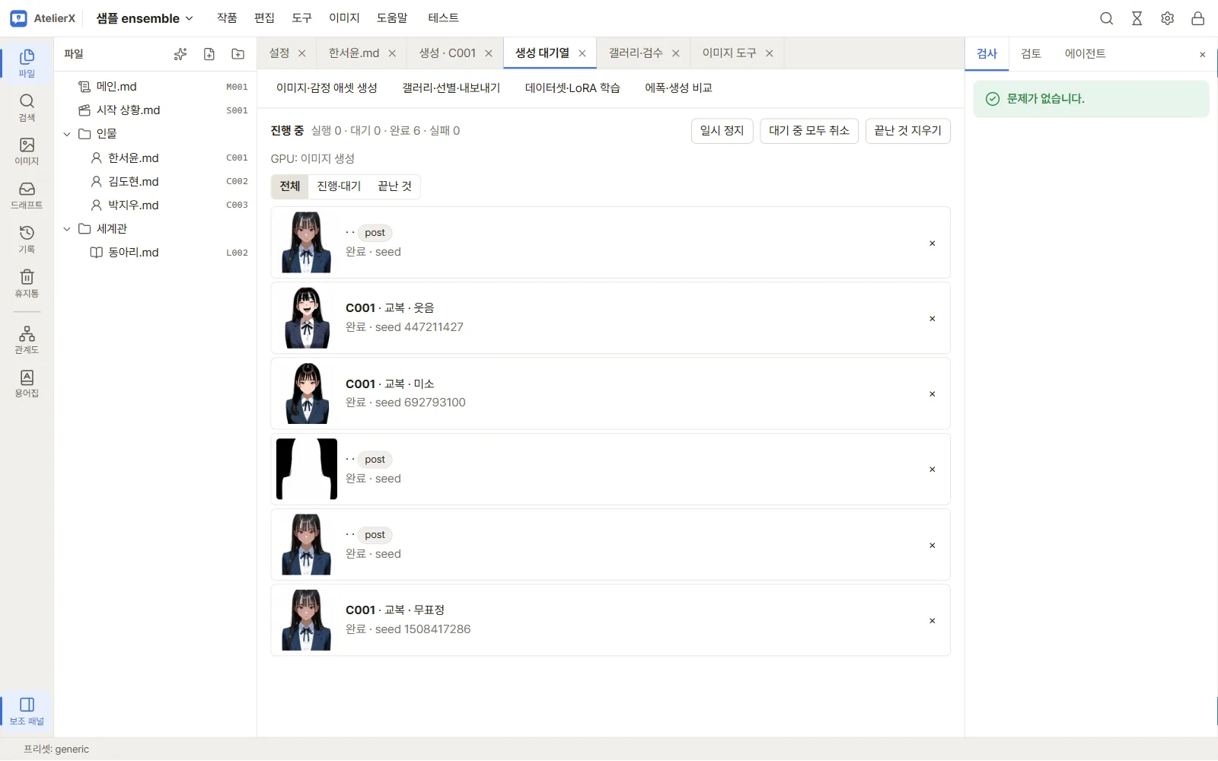
Task: Click the 끝난 것 지우기 button
Action: [907, 131]
